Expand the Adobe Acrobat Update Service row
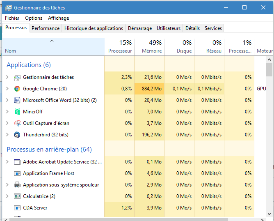The width and height of the screenshot is (274, 221). coord(7,162)
